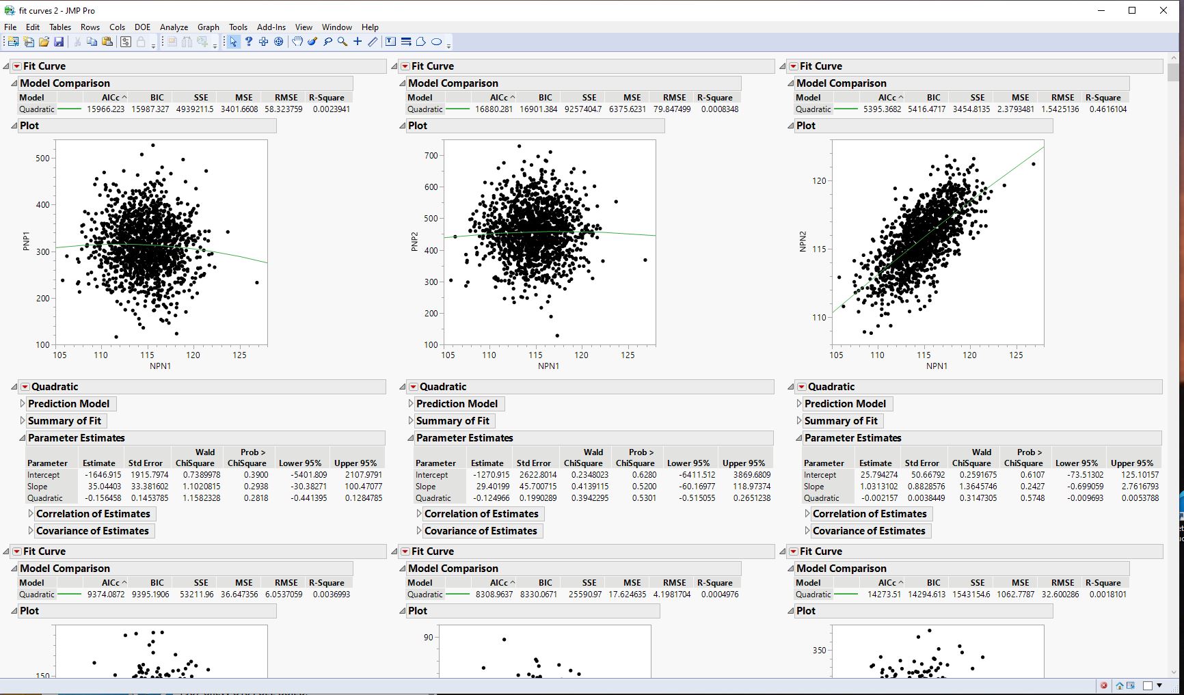Activate the Help question-mark tool
The width and height of the screenshot is (1184, 695).
click(x=248, y=42)
